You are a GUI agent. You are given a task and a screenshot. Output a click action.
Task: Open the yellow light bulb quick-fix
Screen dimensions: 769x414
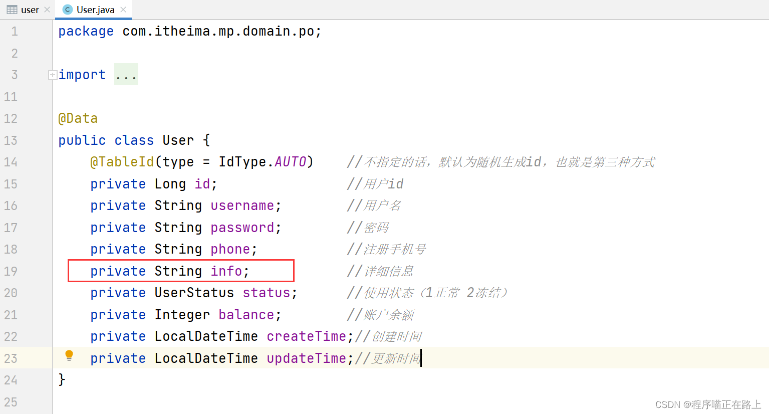coord(69,356)
